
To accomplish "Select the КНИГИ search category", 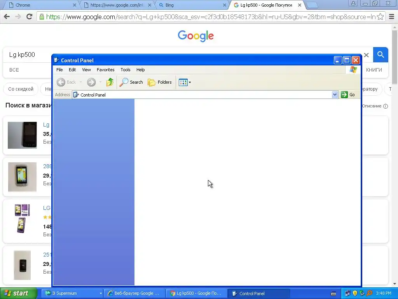I will click(x=374, y=70).
